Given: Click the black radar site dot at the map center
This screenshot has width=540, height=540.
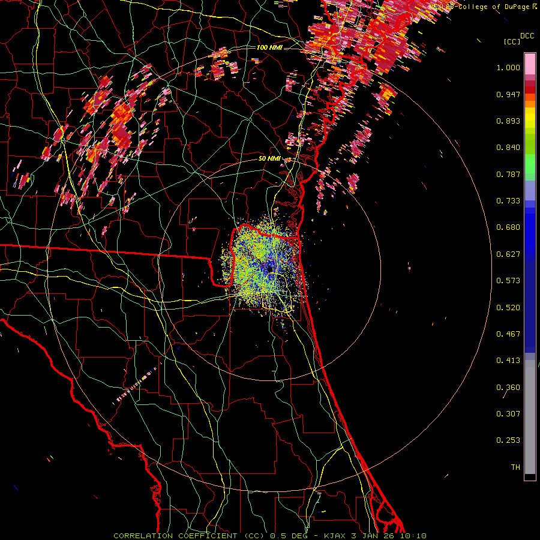Looking at the screenshot, I should click(x=270, y=269).
